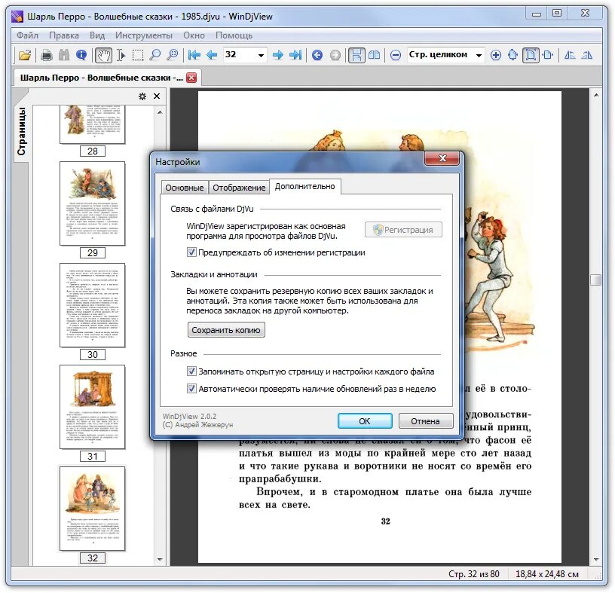Open the Find binoculars tool

click(64, 55)
